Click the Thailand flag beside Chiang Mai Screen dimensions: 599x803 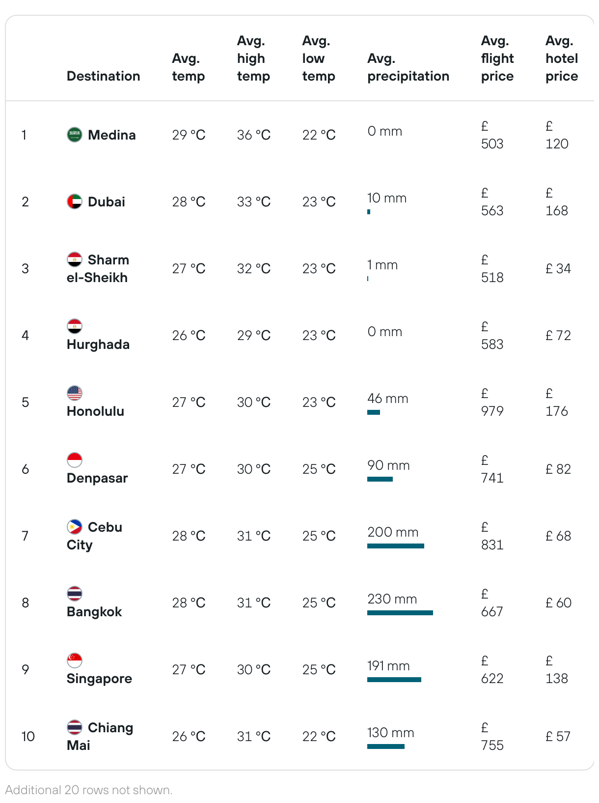75,727
